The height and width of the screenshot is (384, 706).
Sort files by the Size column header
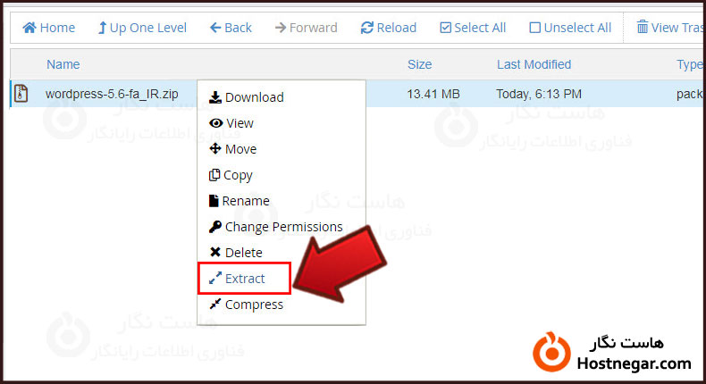pyautogui.click(x=420, y=64)
